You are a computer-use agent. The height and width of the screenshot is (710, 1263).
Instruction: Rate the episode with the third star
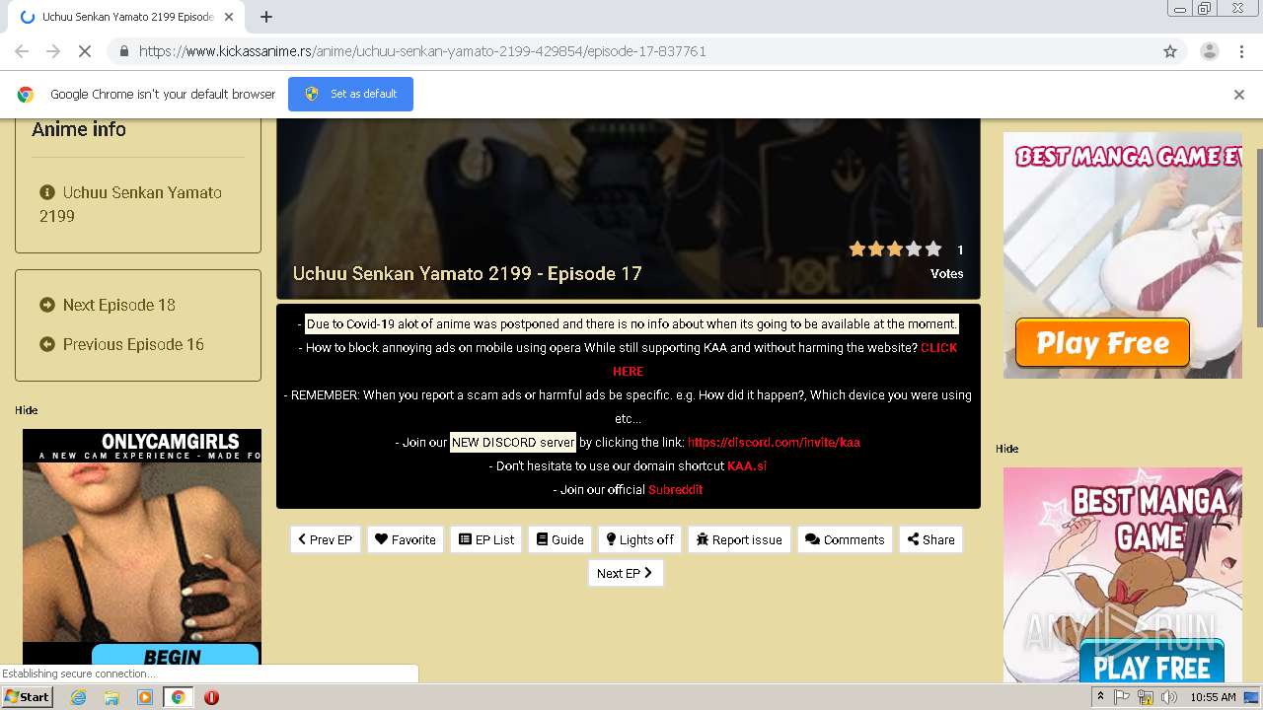(x=895, y=249)
